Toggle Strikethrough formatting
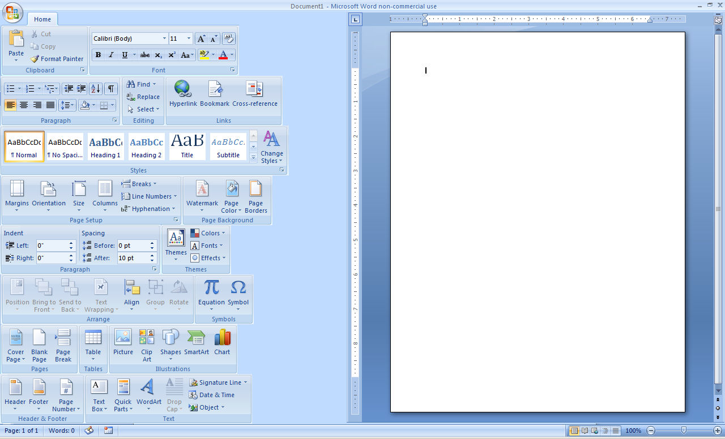The image size is (725, 439). [x=145, y=55]
